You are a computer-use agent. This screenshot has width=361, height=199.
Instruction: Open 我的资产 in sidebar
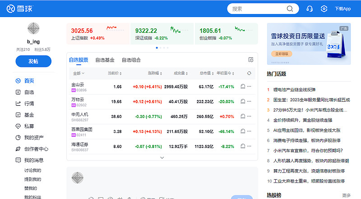coord(29,137)
